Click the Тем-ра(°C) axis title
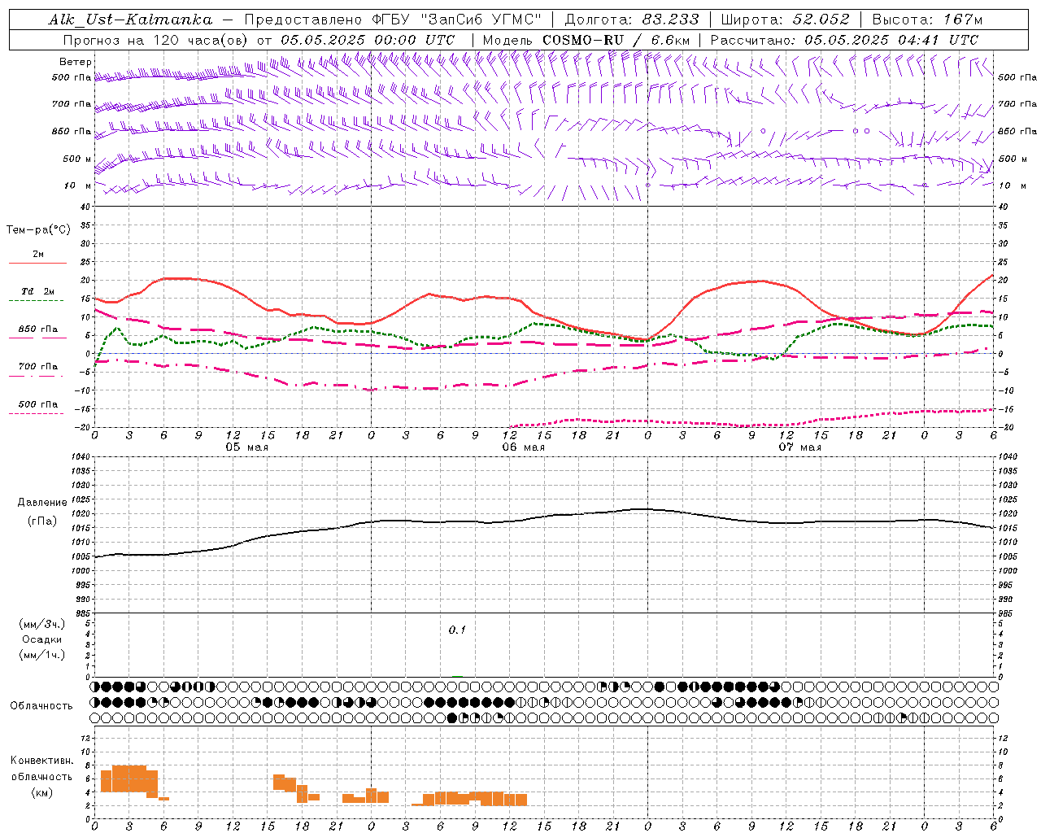This screenshot has width=1041, height=833. 38,230
